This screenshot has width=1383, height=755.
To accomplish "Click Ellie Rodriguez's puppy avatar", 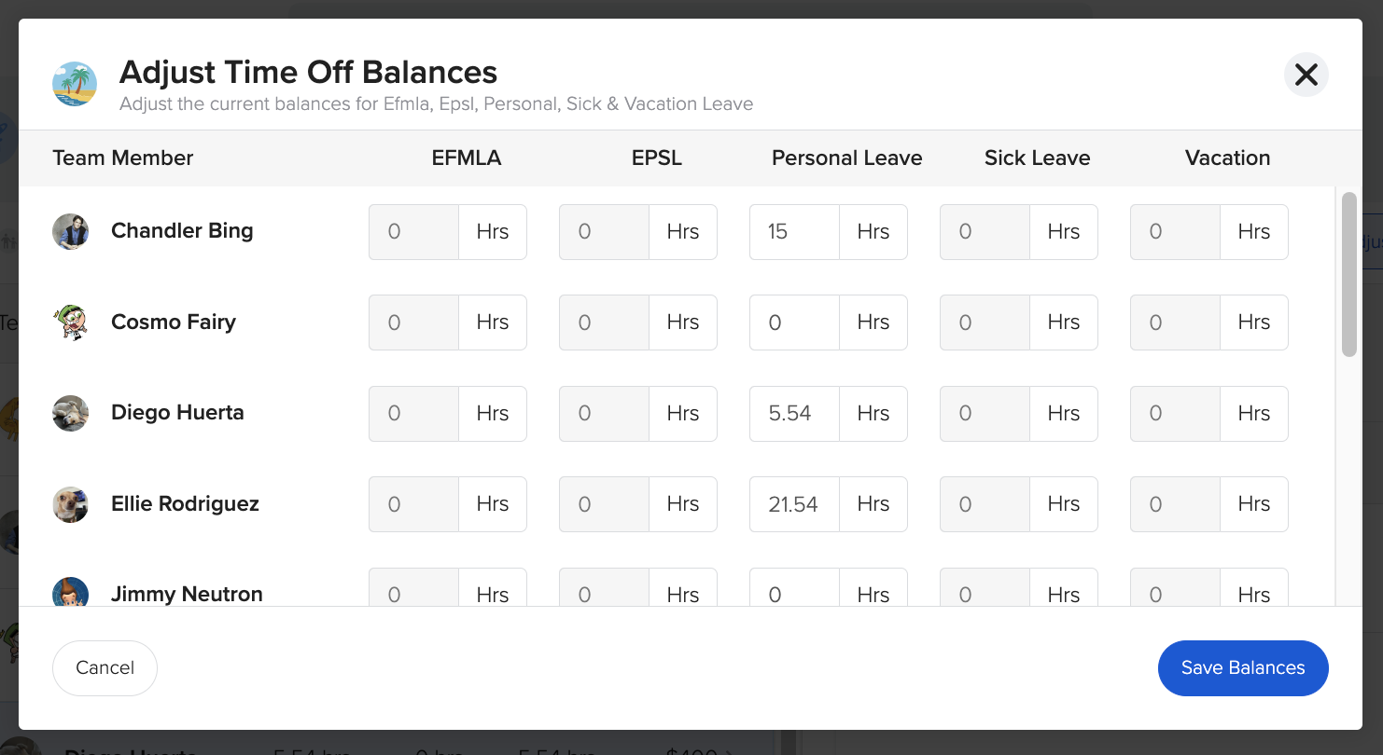I will (70, 503).
